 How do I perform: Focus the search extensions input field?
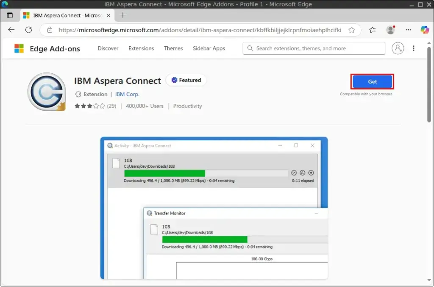click(314, 48)
